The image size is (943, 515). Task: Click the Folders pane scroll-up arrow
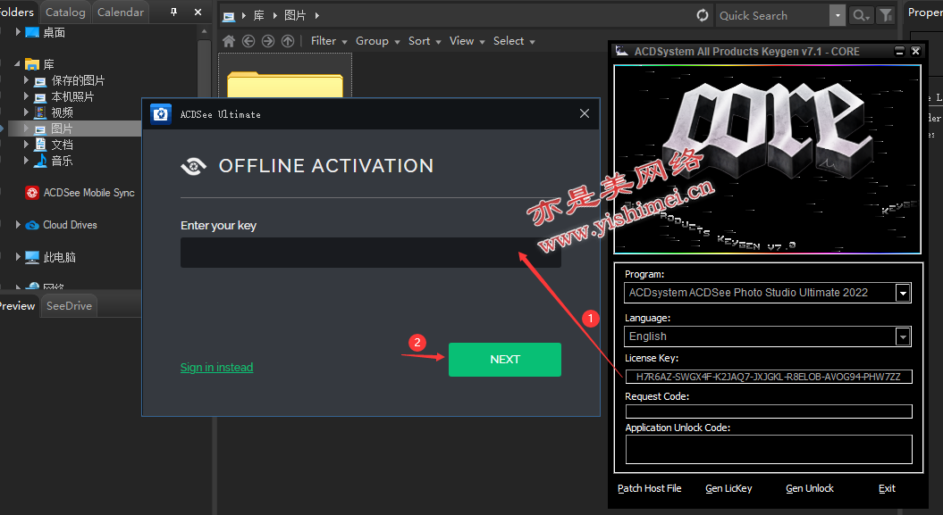point(205,31)
